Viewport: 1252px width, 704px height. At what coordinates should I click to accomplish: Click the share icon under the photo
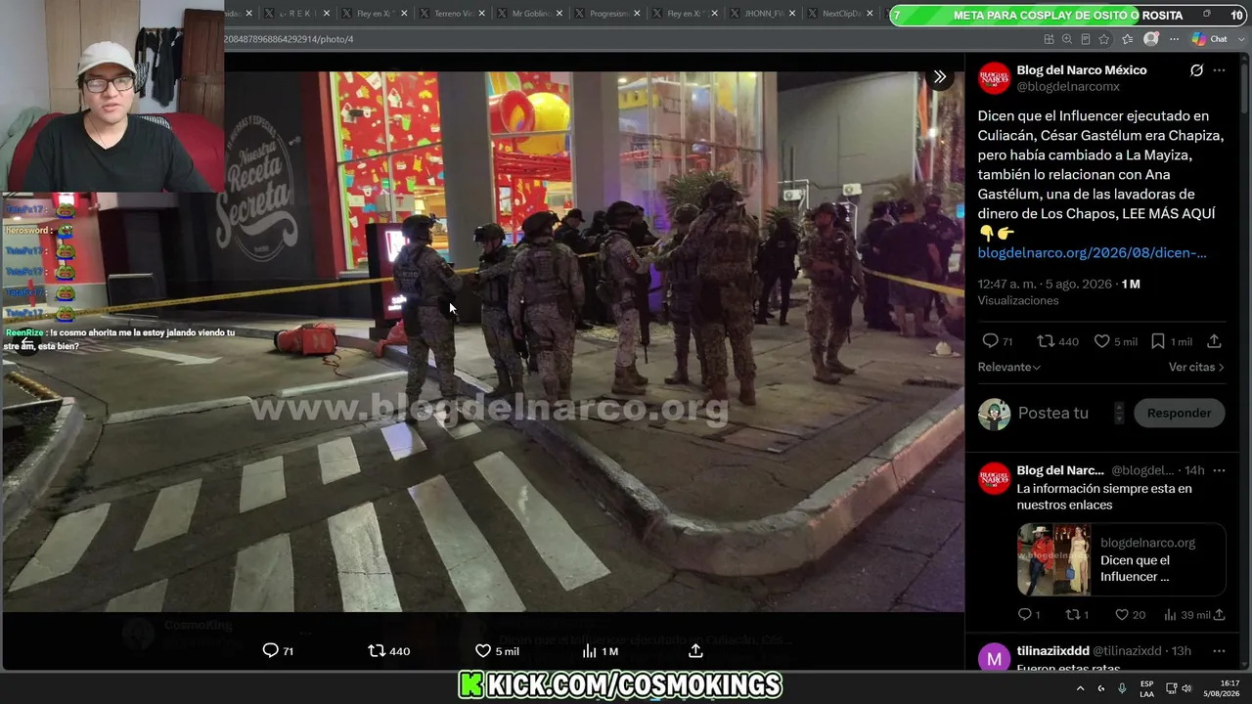[x=695, y=650]
